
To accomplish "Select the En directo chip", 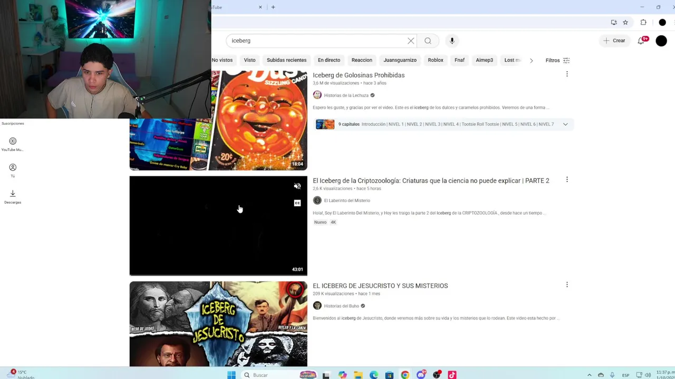I will point(329,60).
